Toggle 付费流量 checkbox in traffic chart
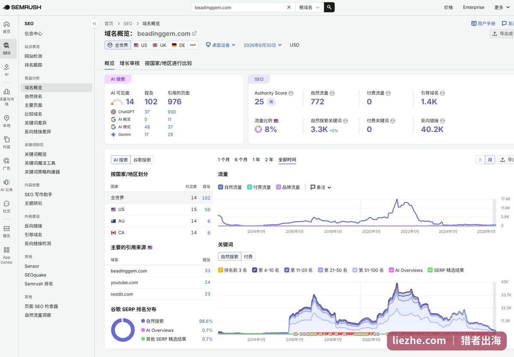514x357 pixels. [250, 187]
